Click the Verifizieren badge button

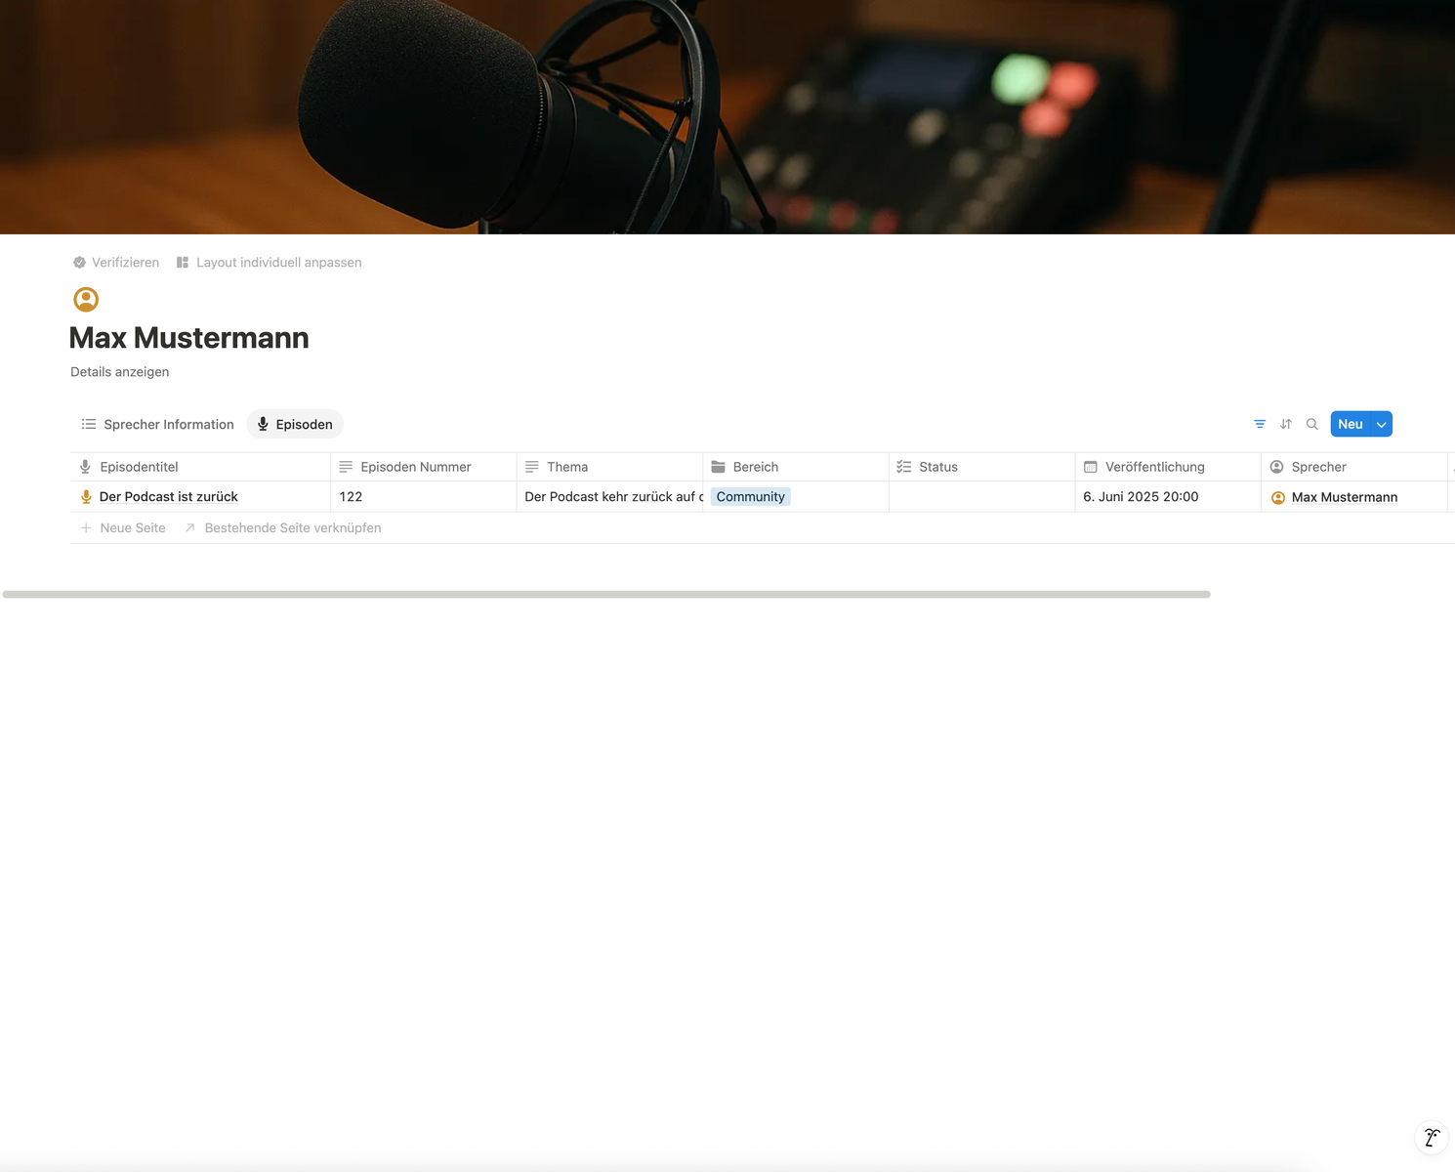coord(116,263)
